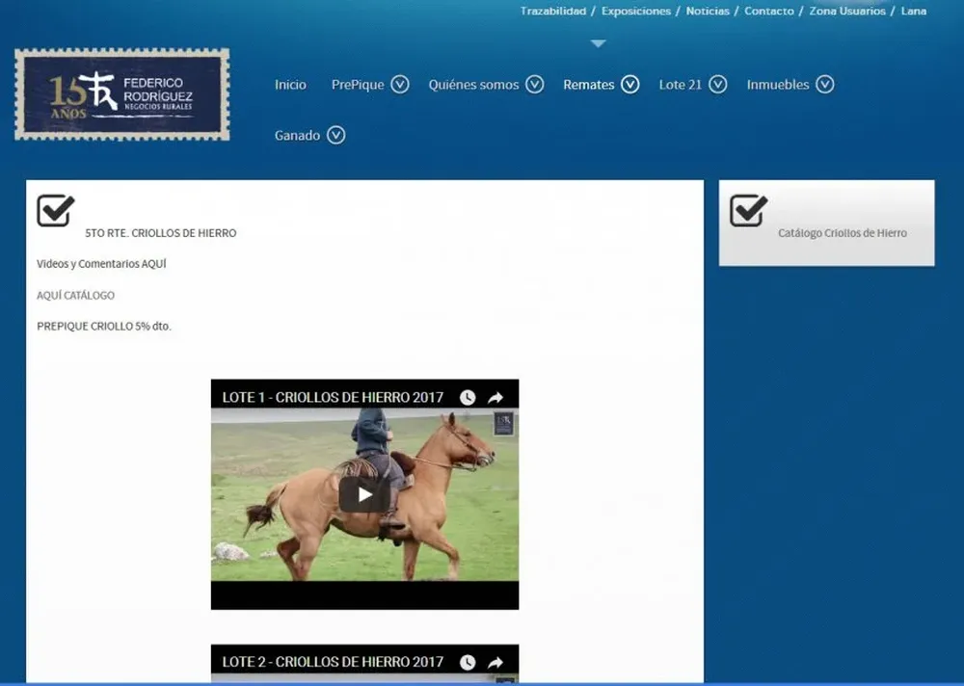
Task: Expand the Quiénes somos dropdown arrow
Action: [x=535, y=85]
